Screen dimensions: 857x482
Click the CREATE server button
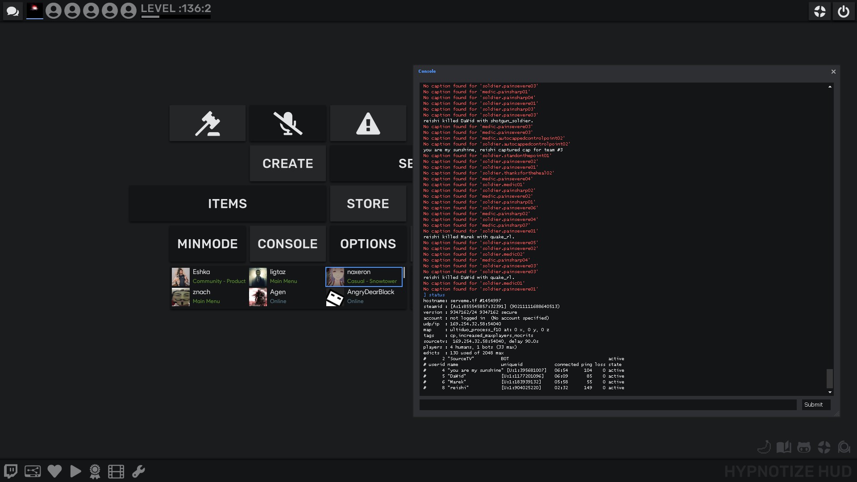pos(288,164)
